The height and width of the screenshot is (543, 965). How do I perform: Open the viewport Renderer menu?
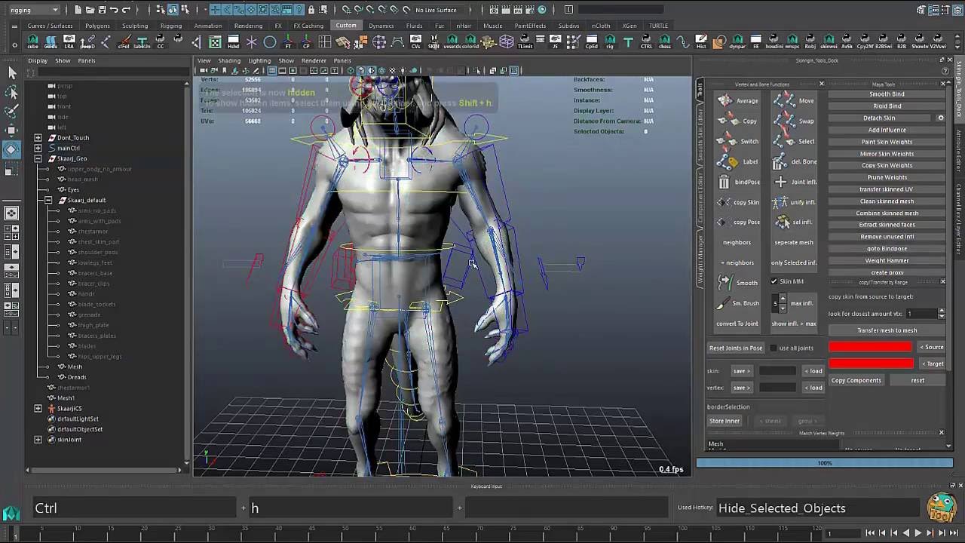(x=314, y=60)
